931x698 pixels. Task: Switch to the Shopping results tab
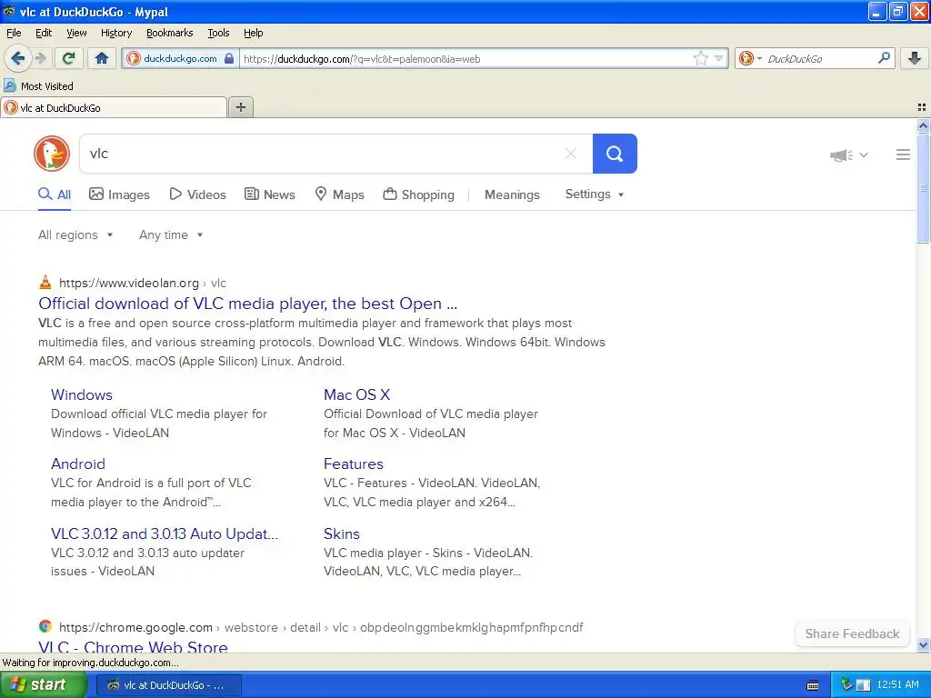(418, 194)
